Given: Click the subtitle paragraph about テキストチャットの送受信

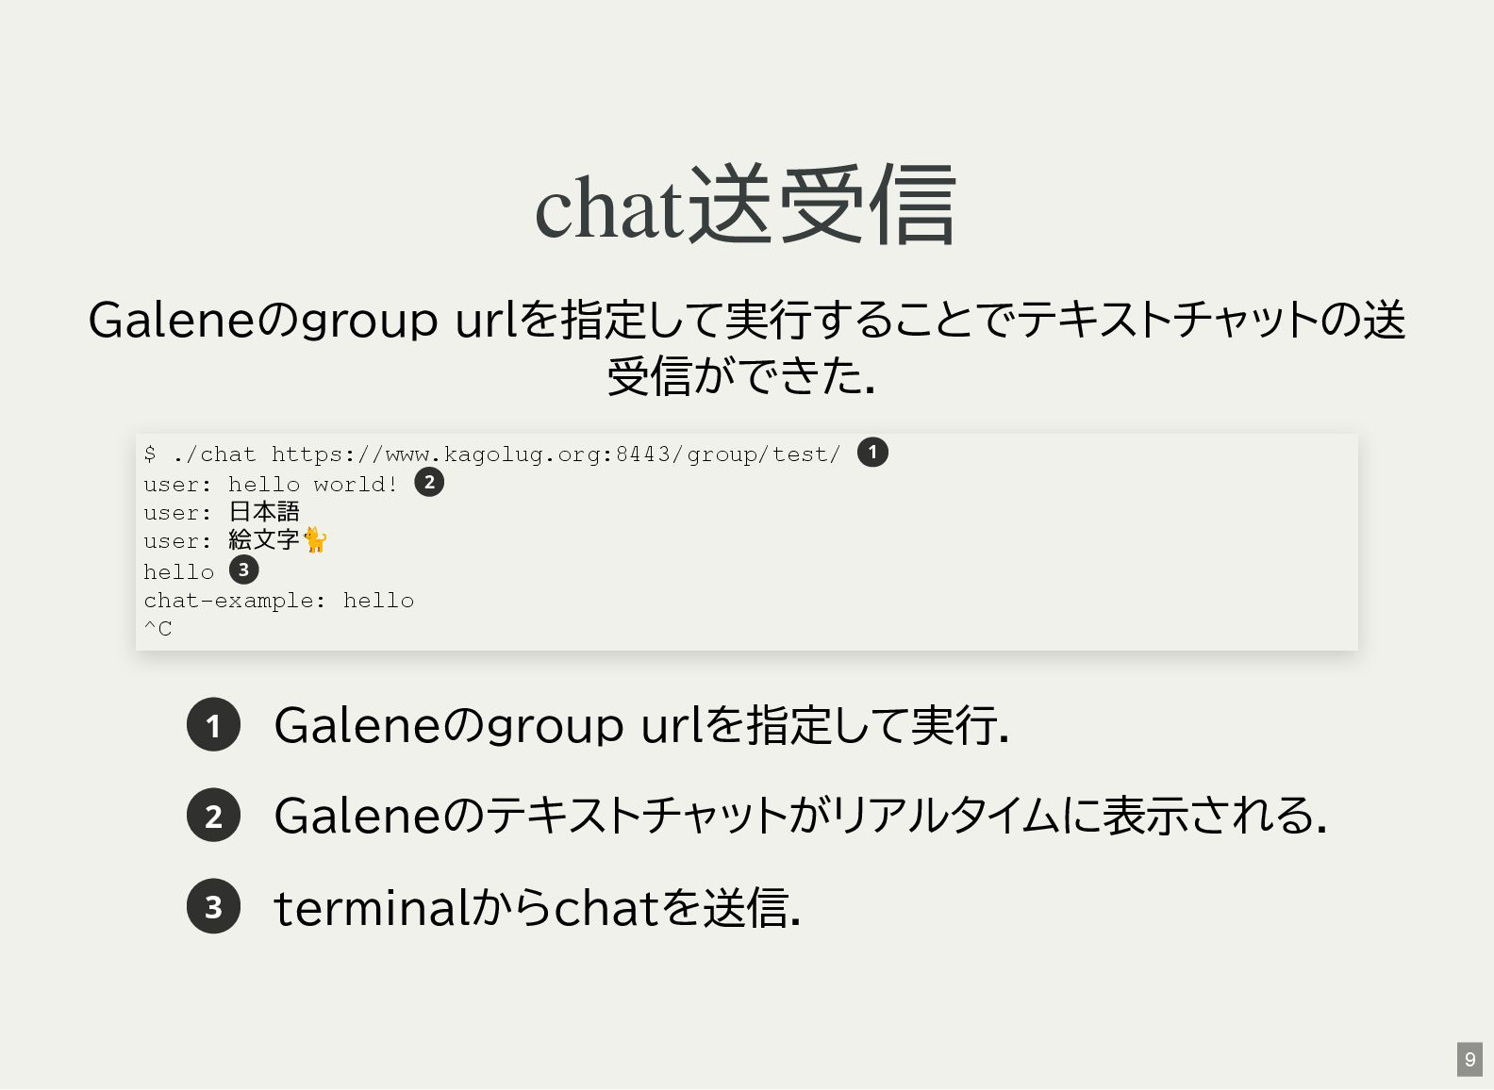Looking at the screenshot, I should (x=746, y=347).
